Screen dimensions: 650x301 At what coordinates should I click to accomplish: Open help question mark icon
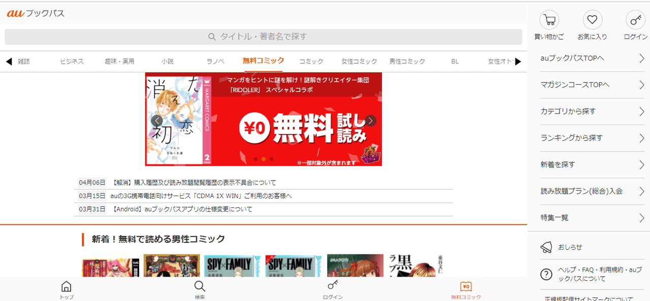point(546,274)
